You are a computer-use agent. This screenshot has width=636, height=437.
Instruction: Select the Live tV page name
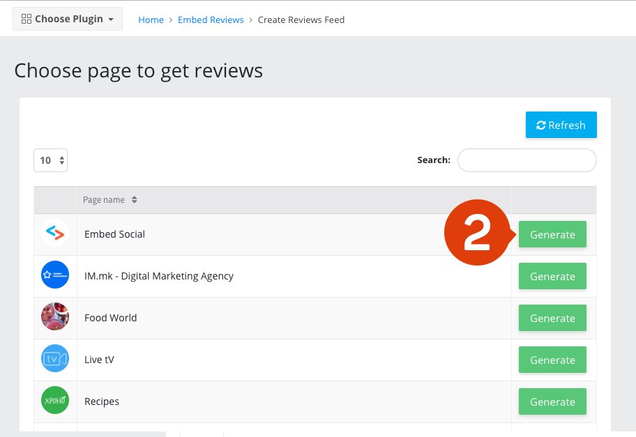[x=99, y=360]
